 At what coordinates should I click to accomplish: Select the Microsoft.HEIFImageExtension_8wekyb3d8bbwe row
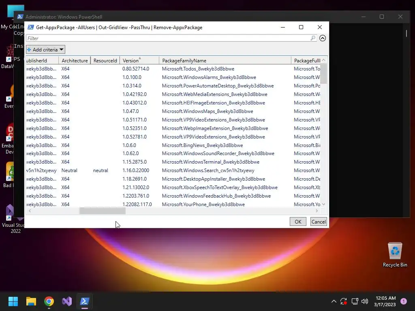173,102
